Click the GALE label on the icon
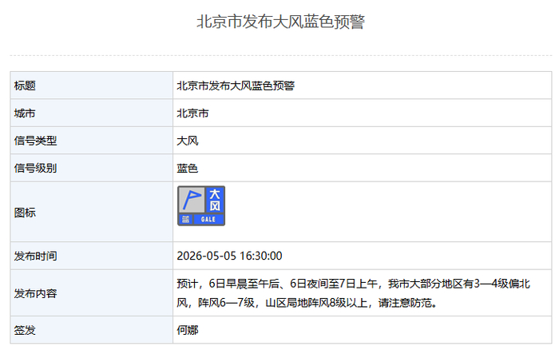The height and width of the screenshot is (350, 559). point(208,220)
